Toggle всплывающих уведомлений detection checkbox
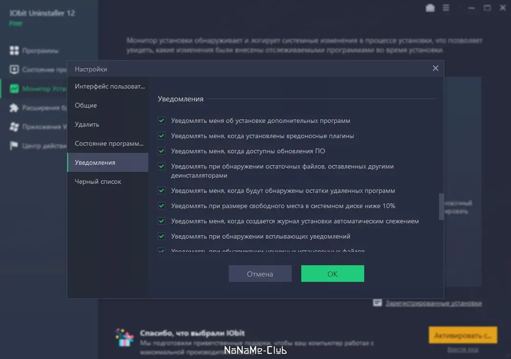511x359 pixels. click(x=161, y=236)
